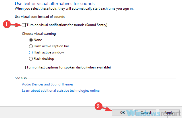Select Flash active window radio button
The image size is (182, 118).
(31, 52)
